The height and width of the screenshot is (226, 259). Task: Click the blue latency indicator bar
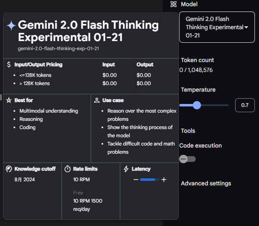pyautogui.click(x=150, y=180)
